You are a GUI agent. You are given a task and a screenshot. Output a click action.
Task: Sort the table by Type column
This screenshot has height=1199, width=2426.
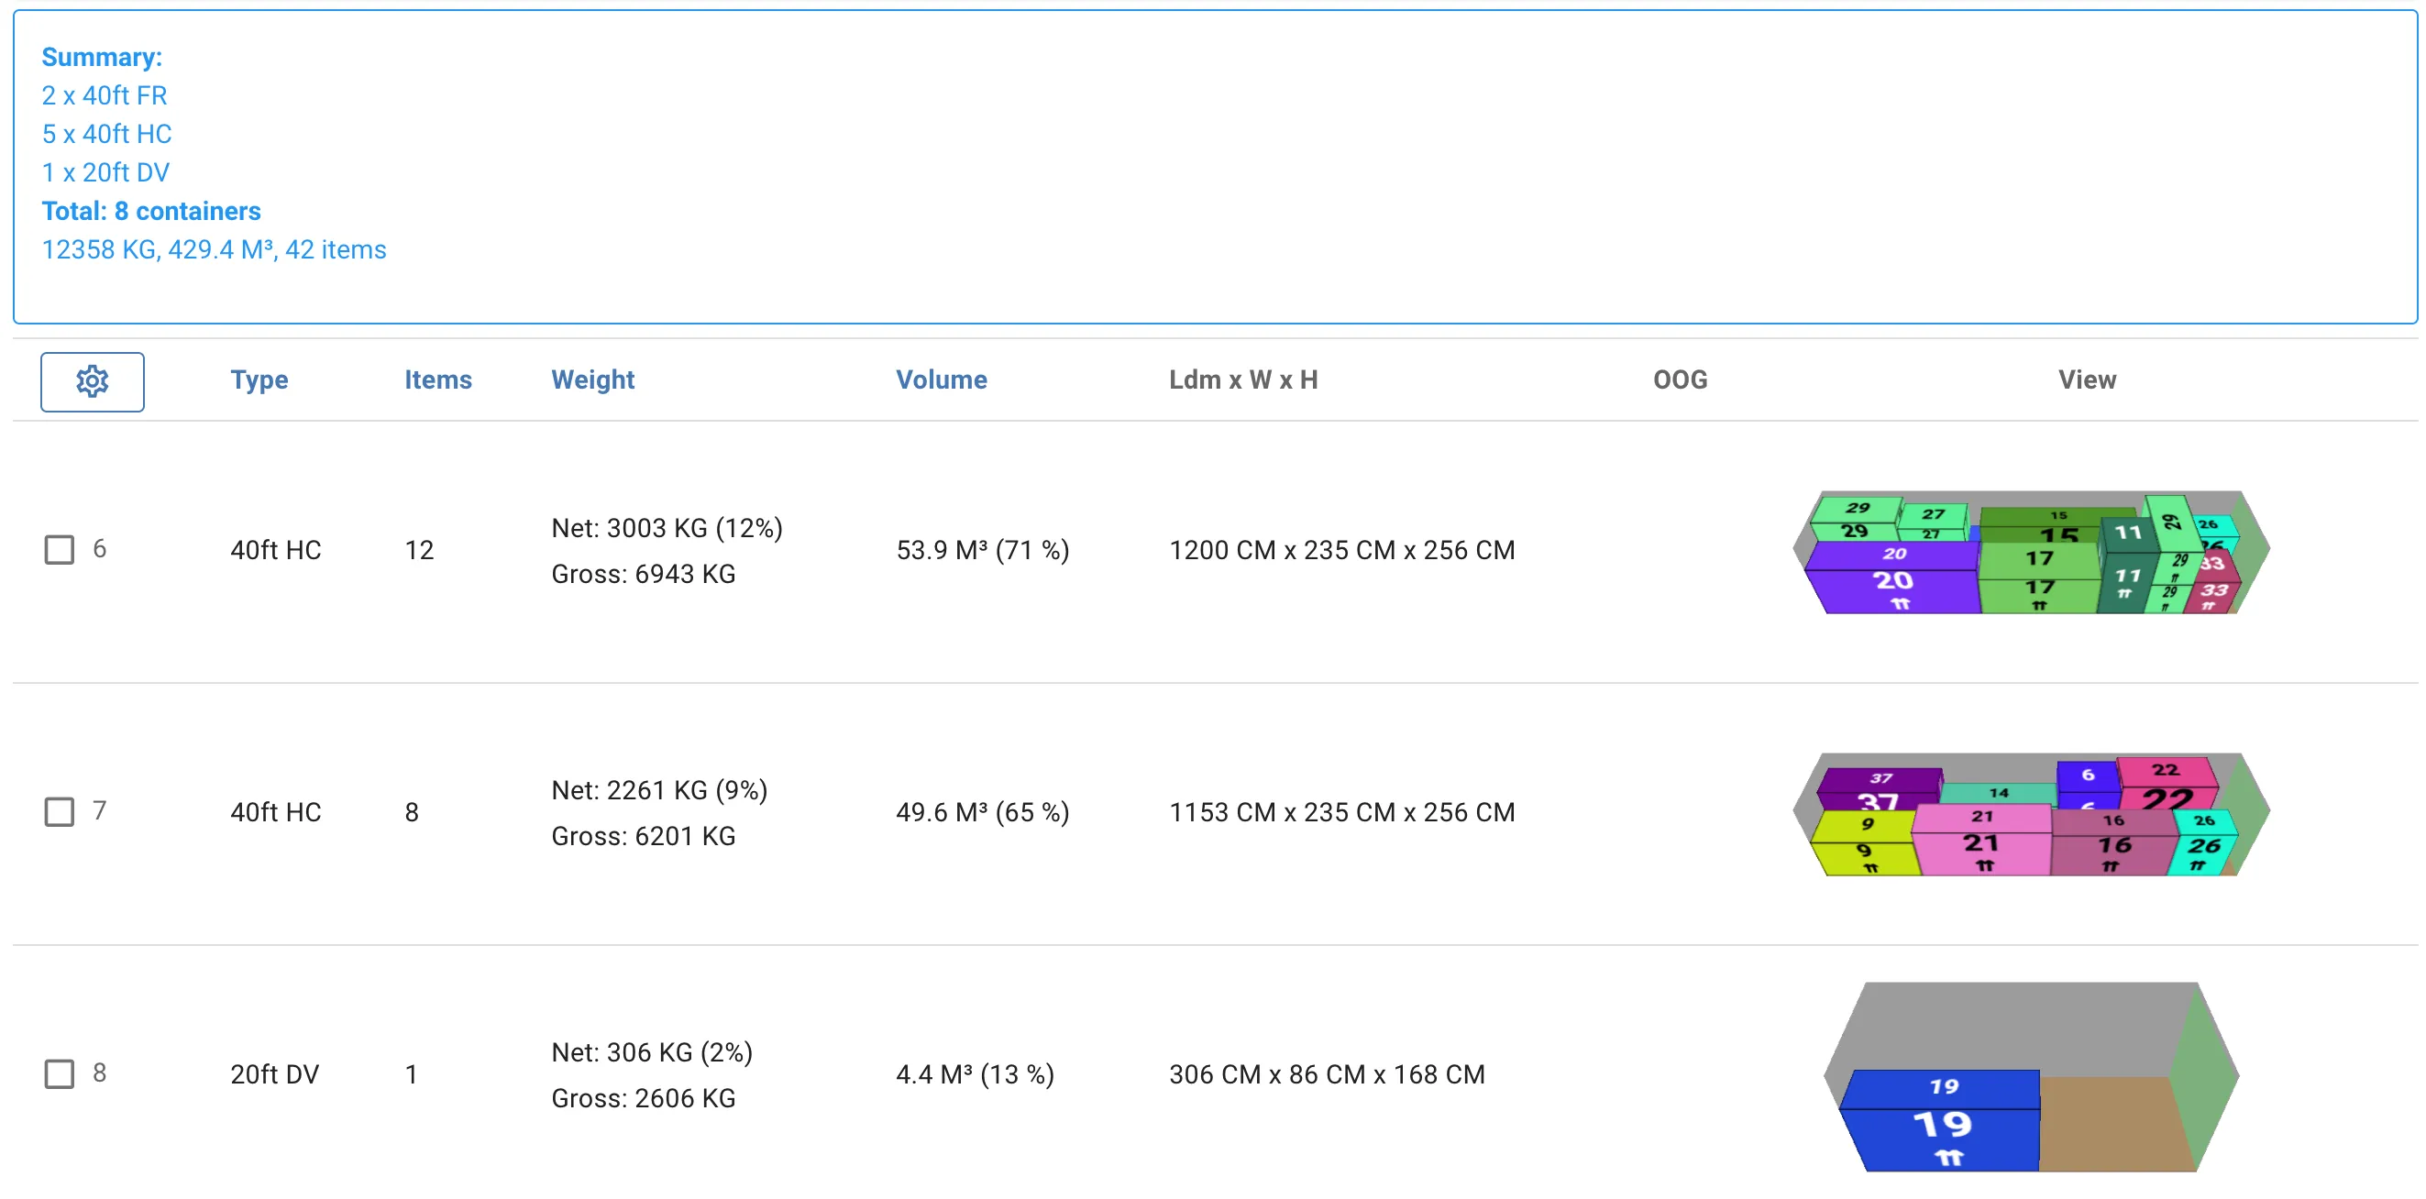(259, 379)
